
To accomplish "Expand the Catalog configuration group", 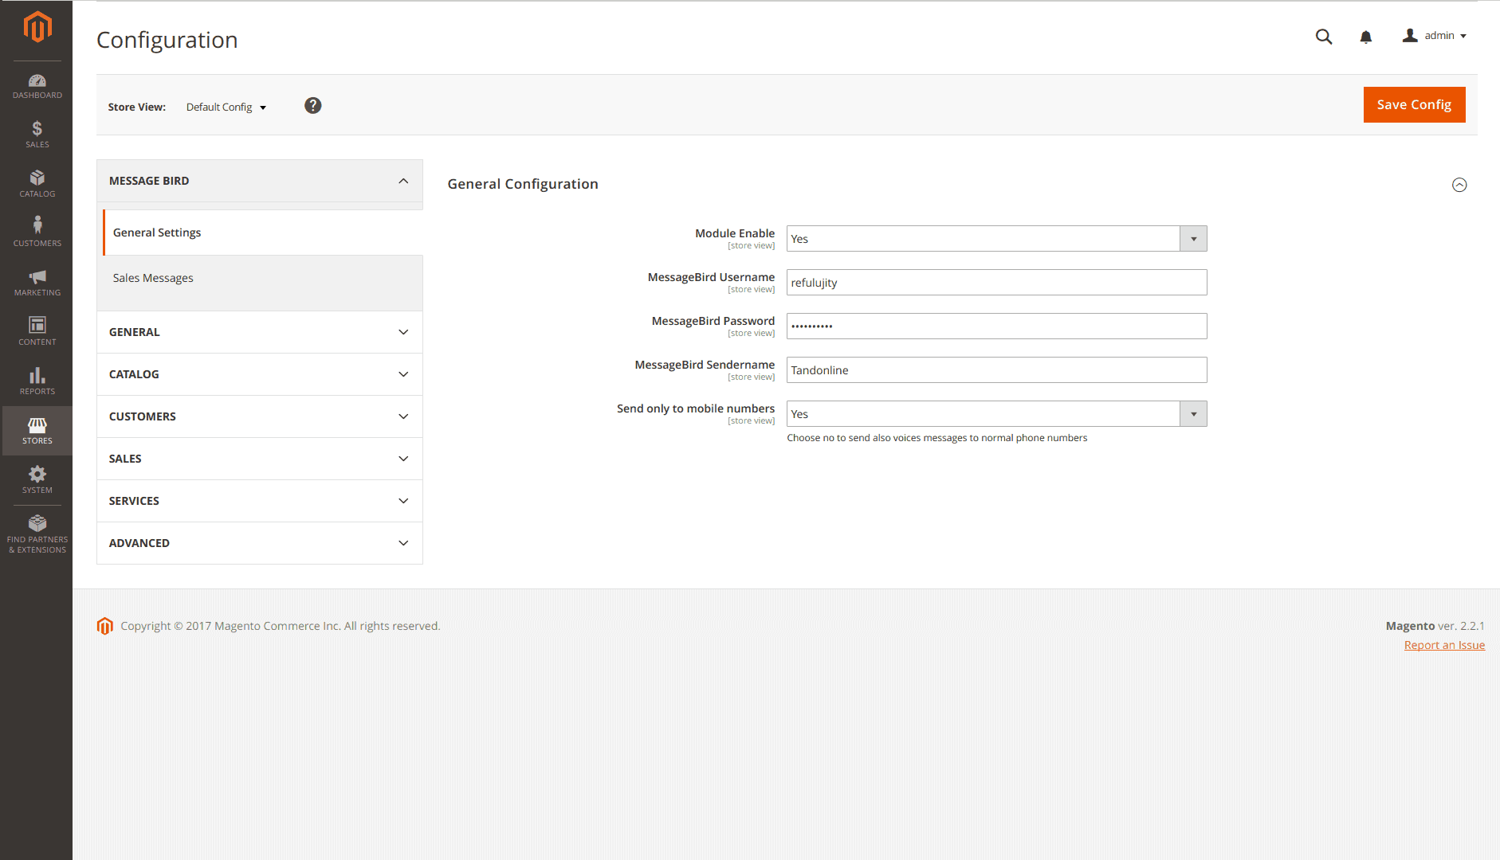I will point(260,374).
